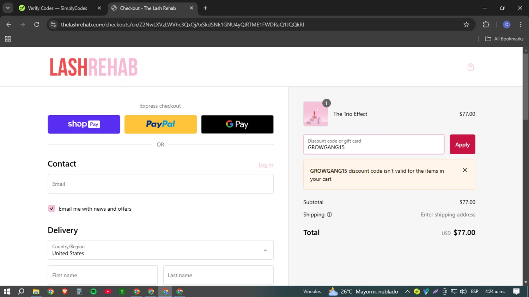This screenshot has width=529, height=297.
Task: Close the Checkout Lash Rehab tab
Action: [x=191, y=8]
